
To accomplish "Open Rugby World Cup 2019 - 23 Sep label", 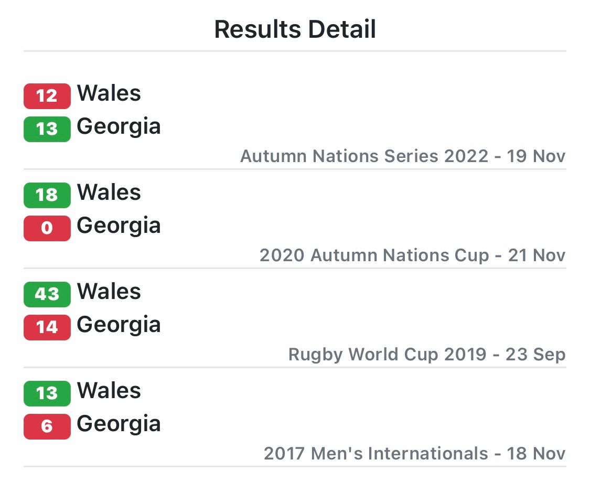I will tap(427, 355).
